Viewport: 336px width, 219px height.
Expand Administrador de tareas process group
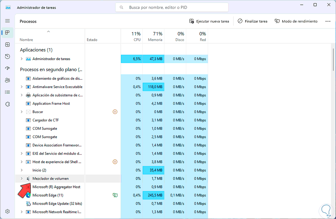click(x=22, y=59)
